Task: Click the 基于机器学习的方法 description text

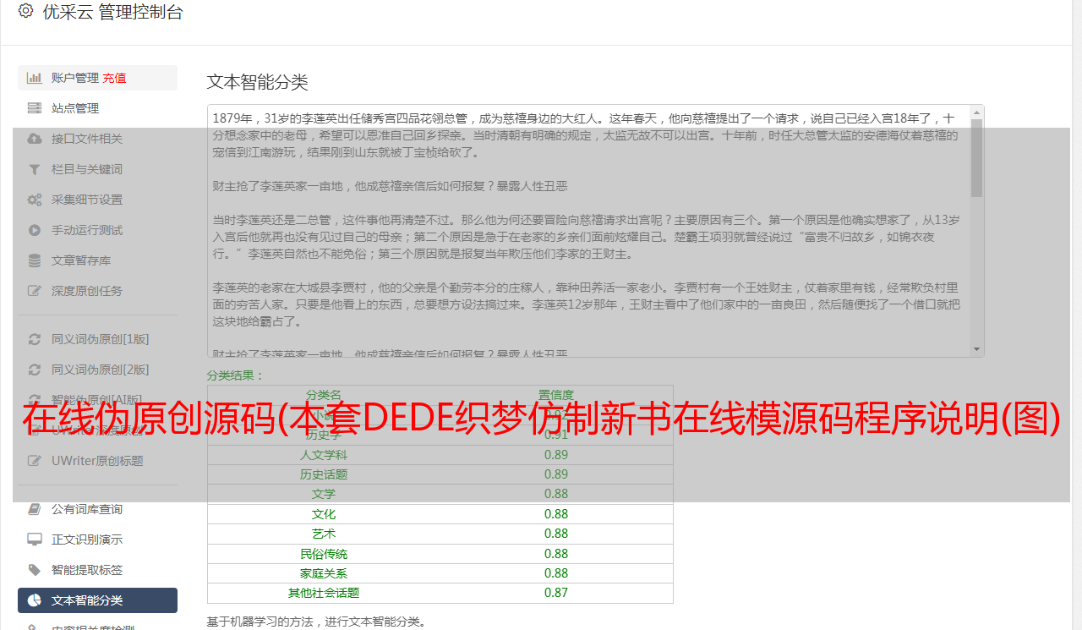Action: pyautogui.click(x=317, y=622)
